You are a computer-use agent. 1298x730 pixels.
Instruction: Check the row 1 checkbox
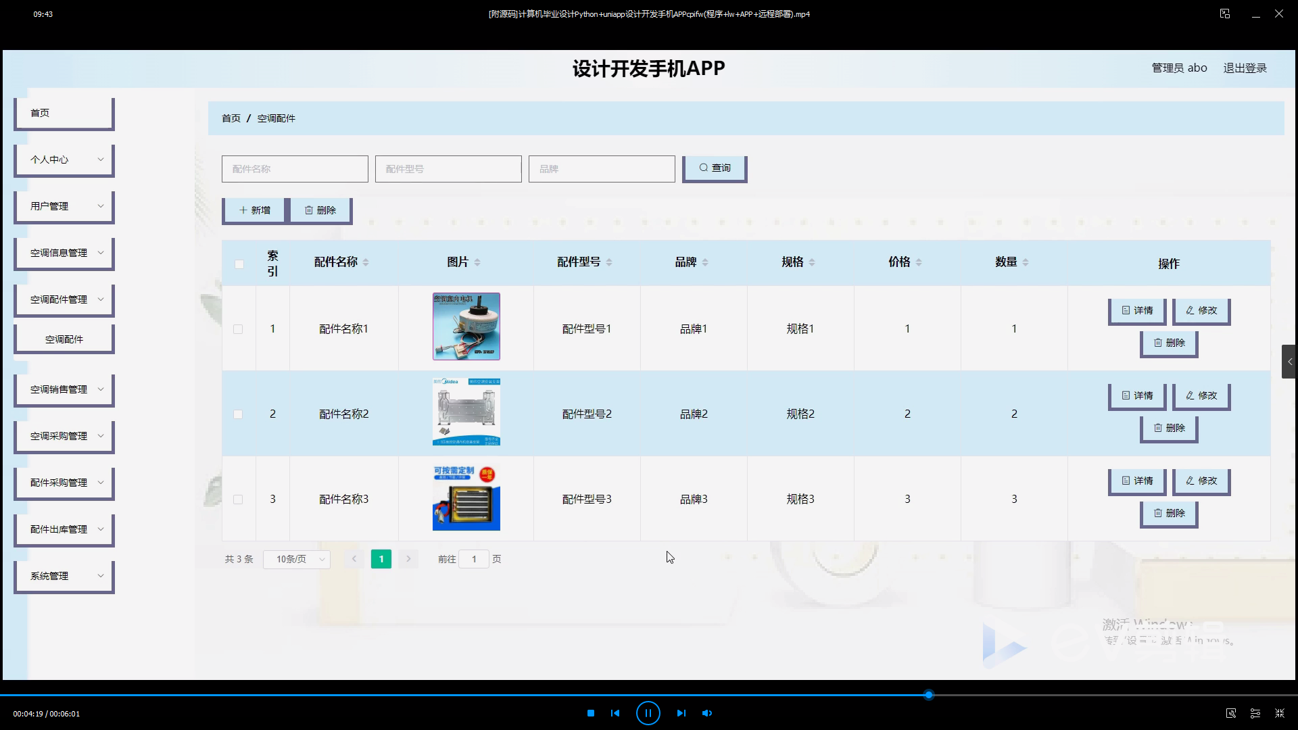[238, 329]
